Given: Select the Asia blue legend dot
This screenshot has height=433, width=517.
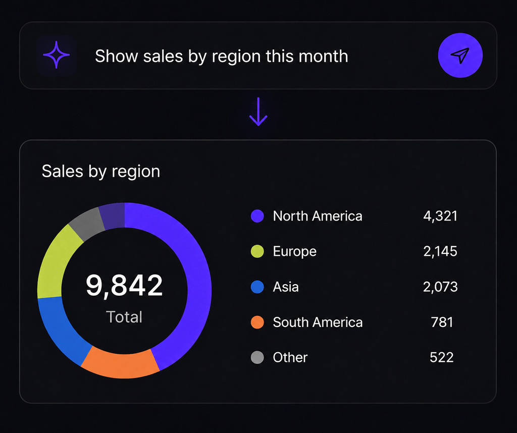Looking at the screenshot, I should (x=257, y=287).
